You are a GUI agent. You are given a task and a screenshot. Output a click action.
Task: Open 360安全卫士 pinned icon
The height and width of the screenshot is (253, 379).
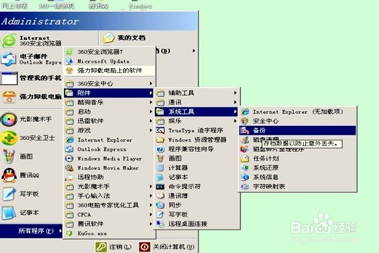9,138
